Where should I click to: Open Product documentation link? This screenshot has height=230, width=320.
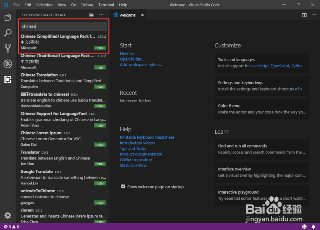click(x=141, y=154)
